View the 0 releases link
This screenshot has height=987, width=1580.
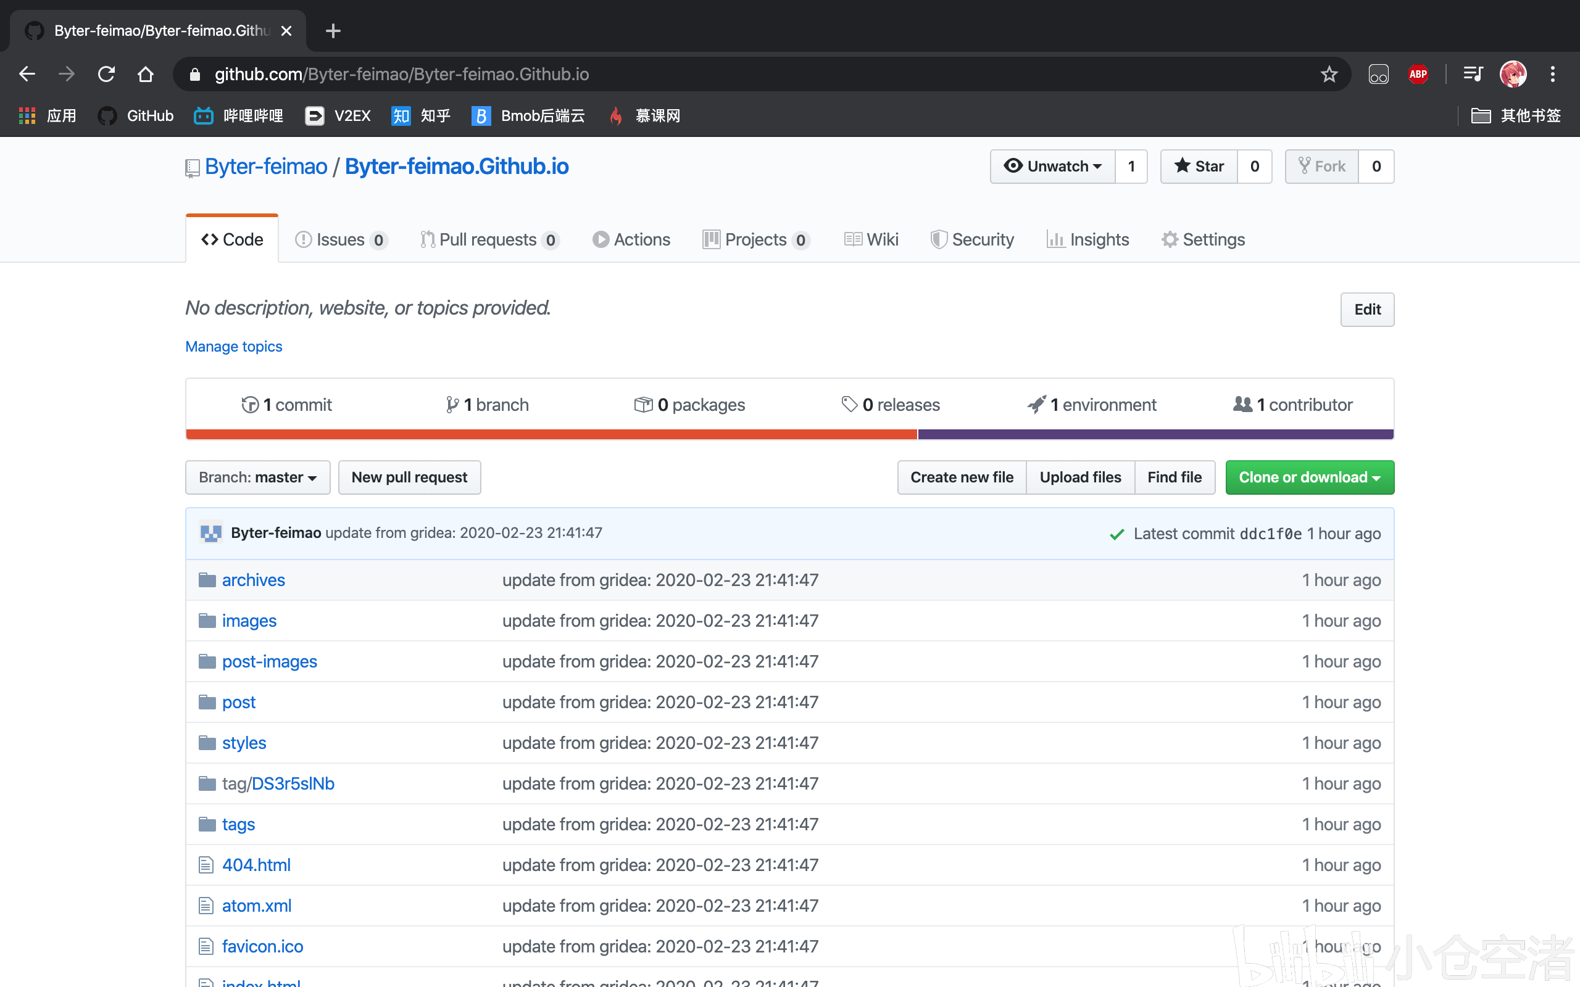(x=891, y=405)
